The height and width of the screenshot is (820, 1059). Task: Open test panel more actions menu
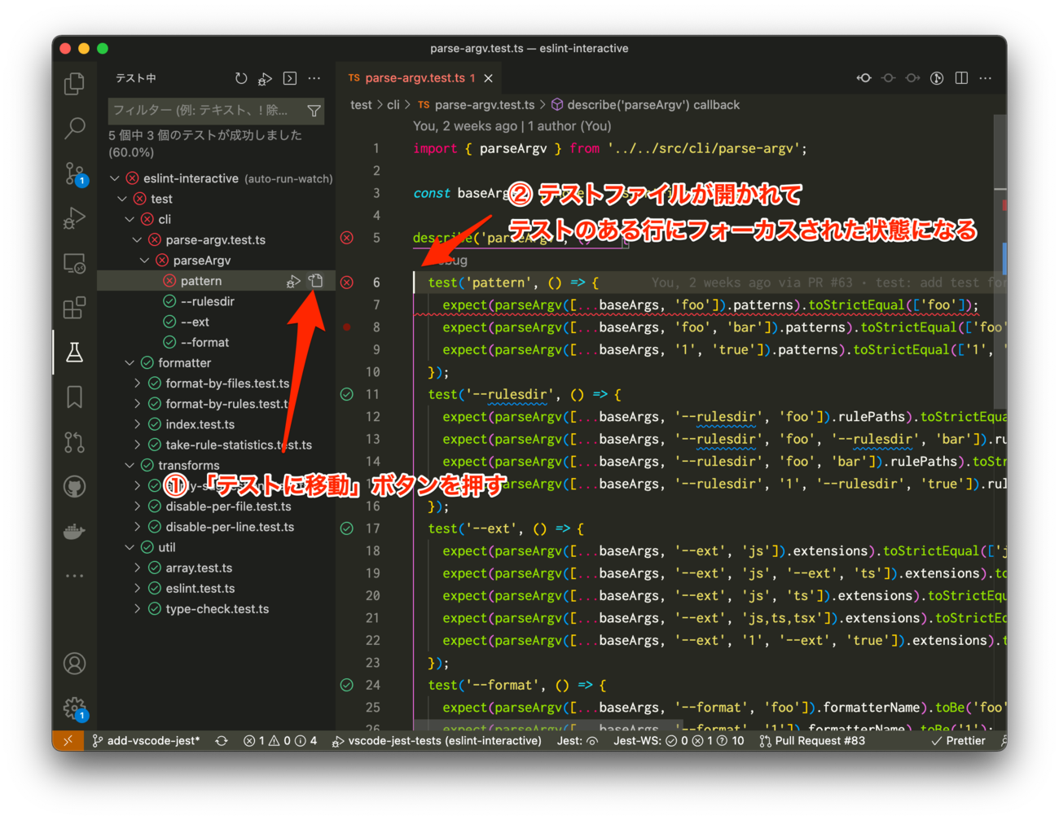pyautogui.click(x=314, y=78)
